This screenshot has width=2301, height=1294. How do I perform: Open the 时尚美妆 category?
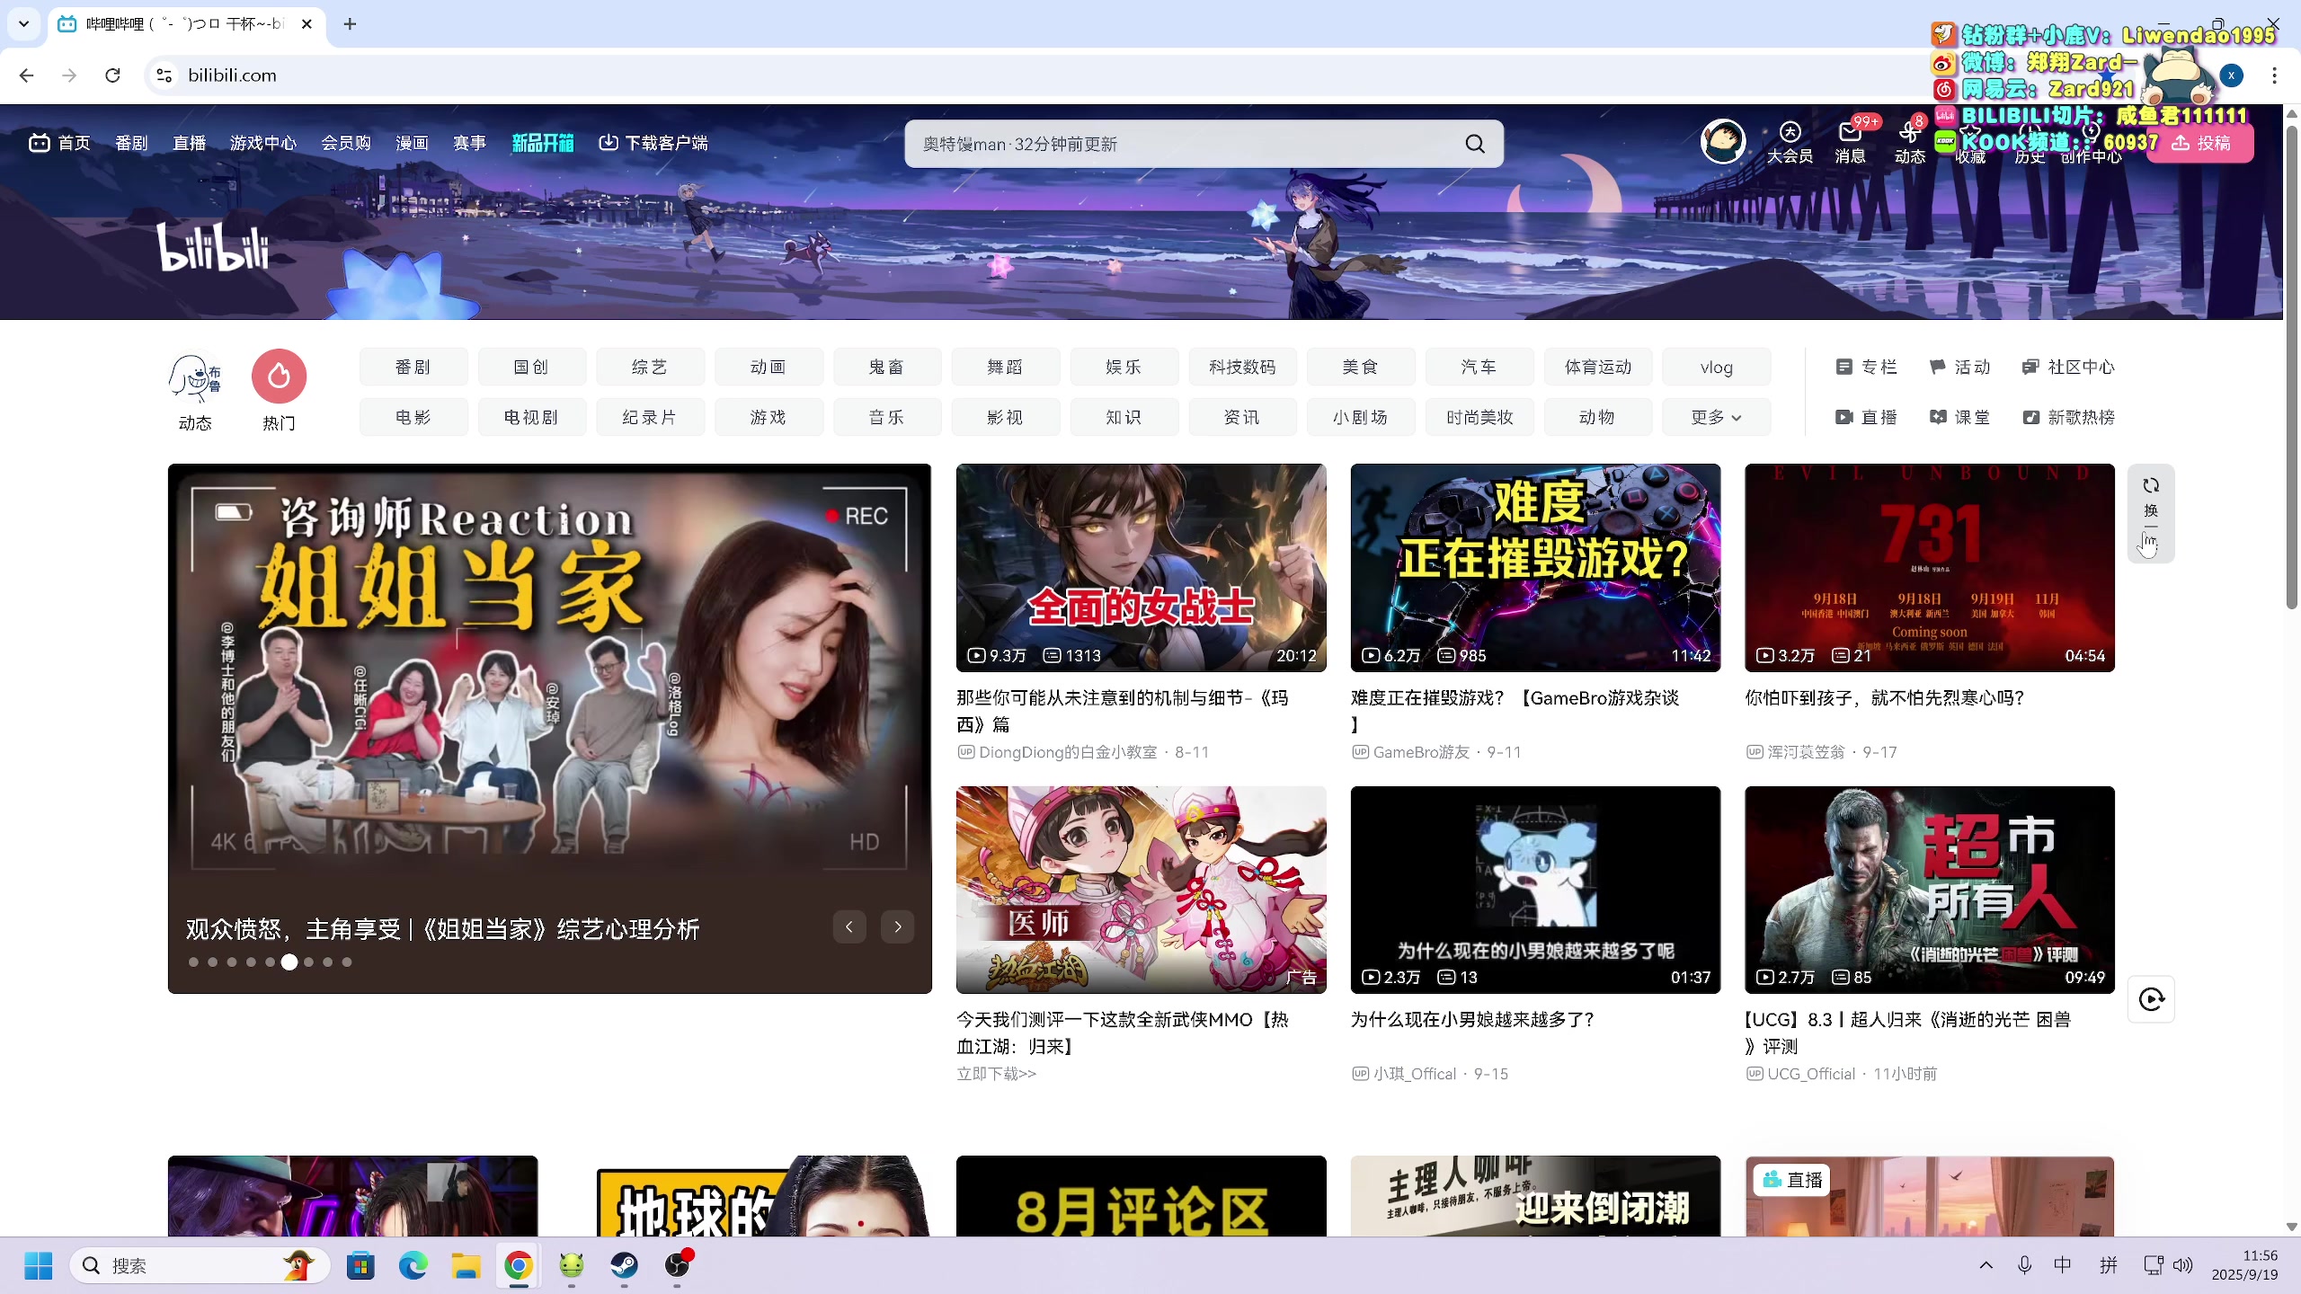point(1479,417)
